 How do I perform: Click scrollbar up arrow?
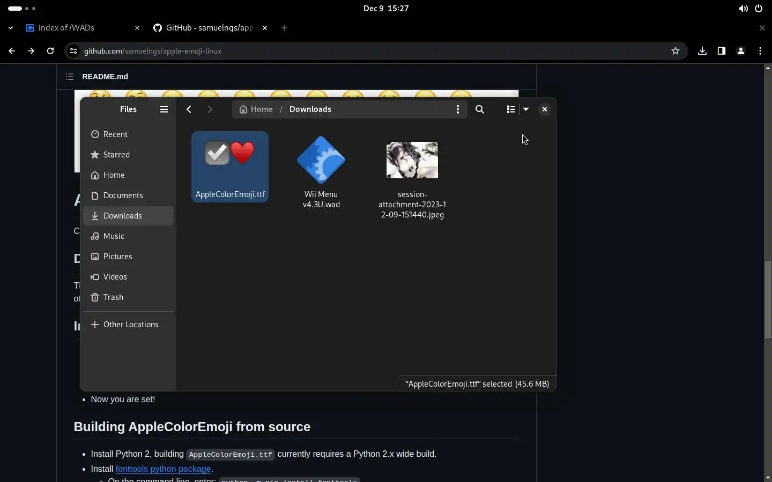point(768,69)
